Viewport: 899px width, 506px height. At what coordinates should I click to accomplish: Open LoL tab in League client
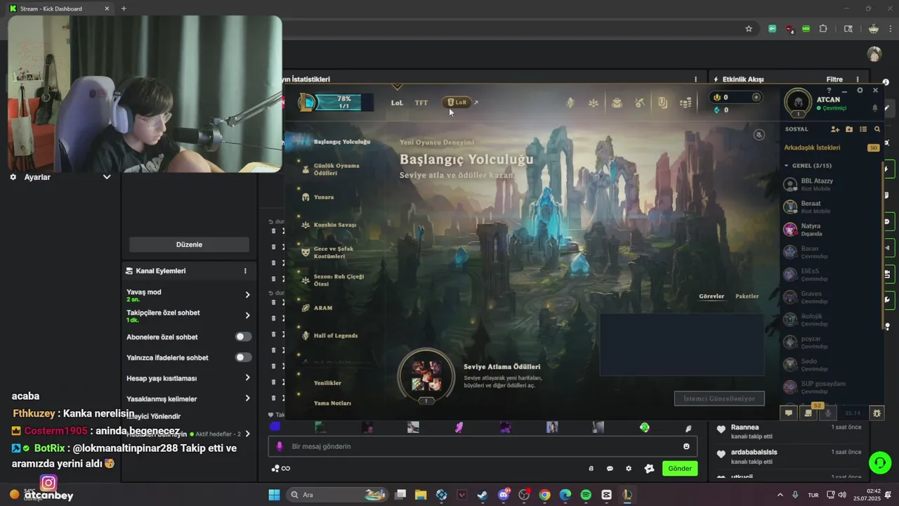[x=397, y=103]
